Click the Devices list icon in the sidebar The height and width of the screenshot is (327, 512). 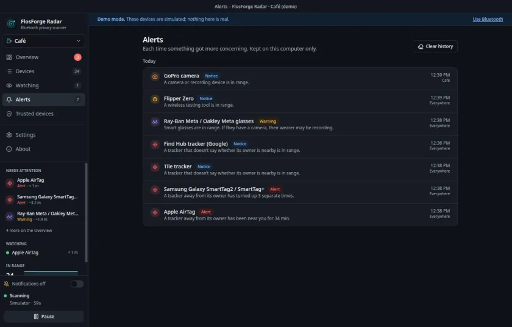[x=9, y=71]
